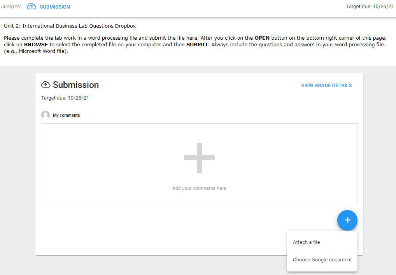Select Choose Google document option
The height and width of the screenshot is (275, 396).
(322, 259)
